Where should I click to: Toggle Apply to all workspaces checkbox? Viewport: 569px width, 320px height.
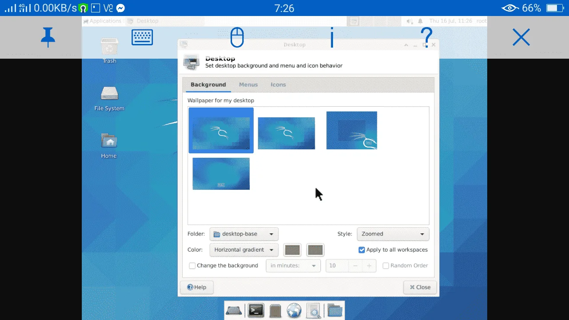[x=362, y=250]
